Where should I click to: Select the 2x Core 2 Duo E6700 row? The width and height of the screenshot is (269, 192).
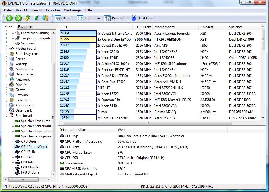tap(160, 46)
